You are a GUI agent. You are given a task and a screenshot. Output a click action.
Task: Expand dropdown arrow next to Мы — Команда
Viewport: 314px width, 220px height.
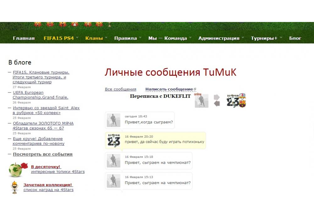[x=190, y=37]
